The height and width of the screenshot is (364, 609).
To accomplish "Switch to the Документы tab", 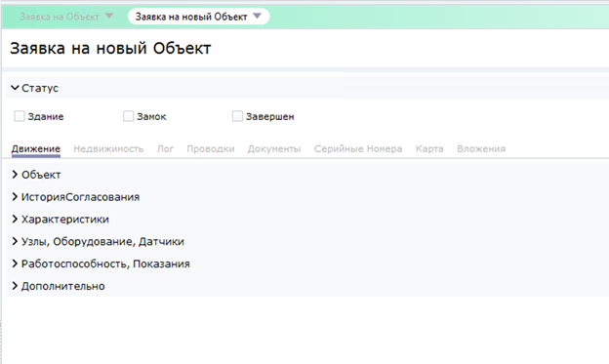I will pyautogui.click(x=274, y=148).
